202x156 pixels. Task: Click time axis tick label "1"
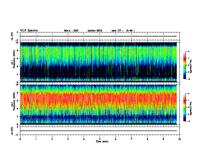point(36,139)
